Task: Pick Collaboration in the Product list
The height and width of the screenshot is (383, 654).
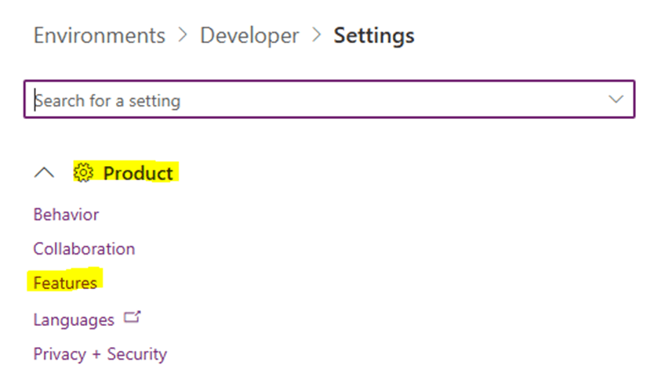Action: [84, 249]
